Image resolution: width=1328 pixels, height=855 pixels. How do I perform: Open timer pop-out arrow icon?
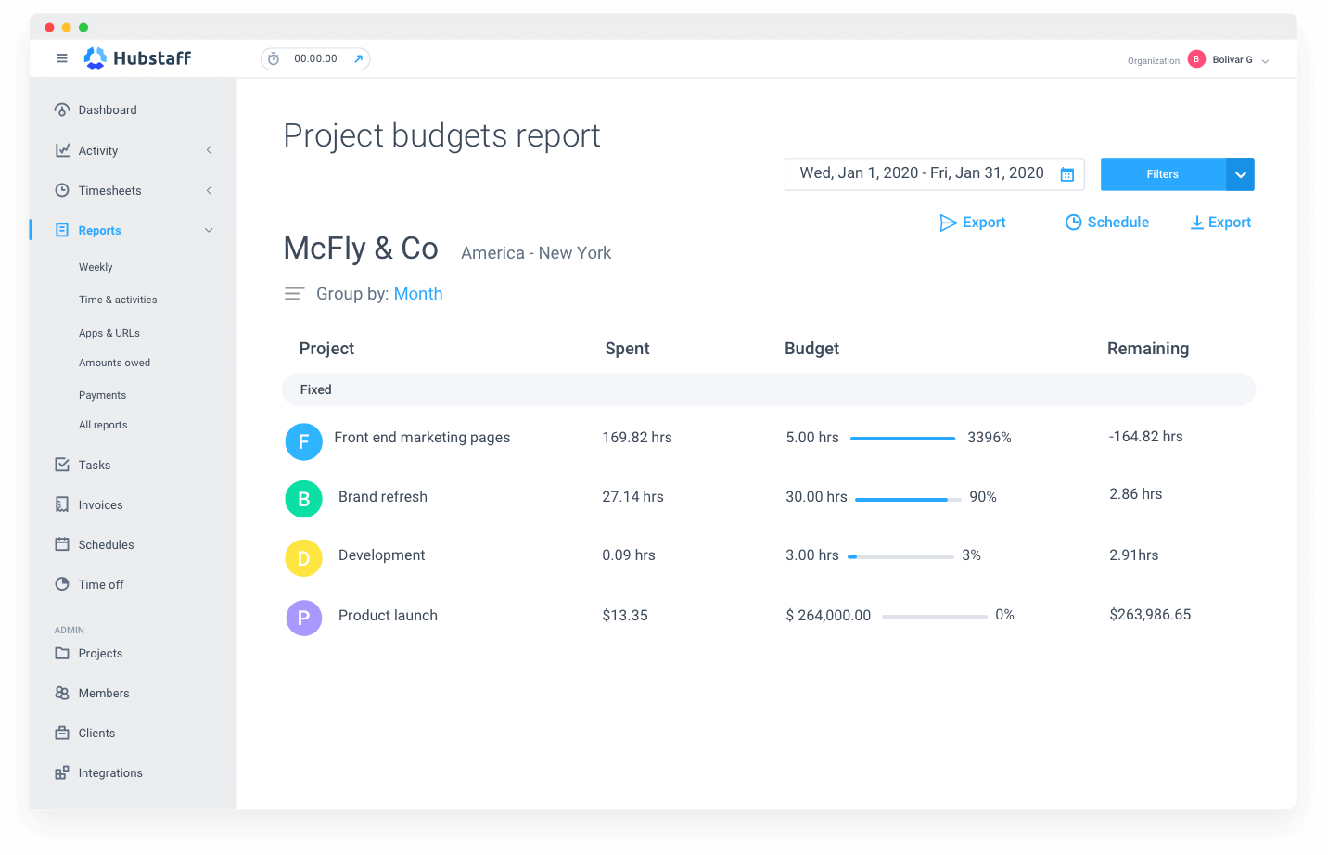(x=358, y=59)
